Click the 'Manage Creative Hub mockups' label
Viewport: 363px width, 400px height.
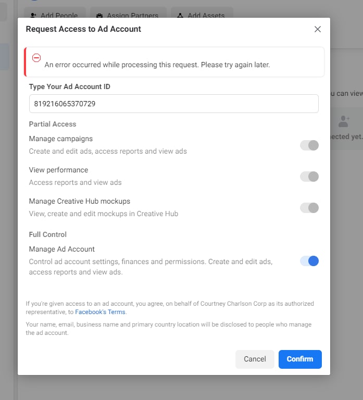pyautogui.click(x=80, y=201)
